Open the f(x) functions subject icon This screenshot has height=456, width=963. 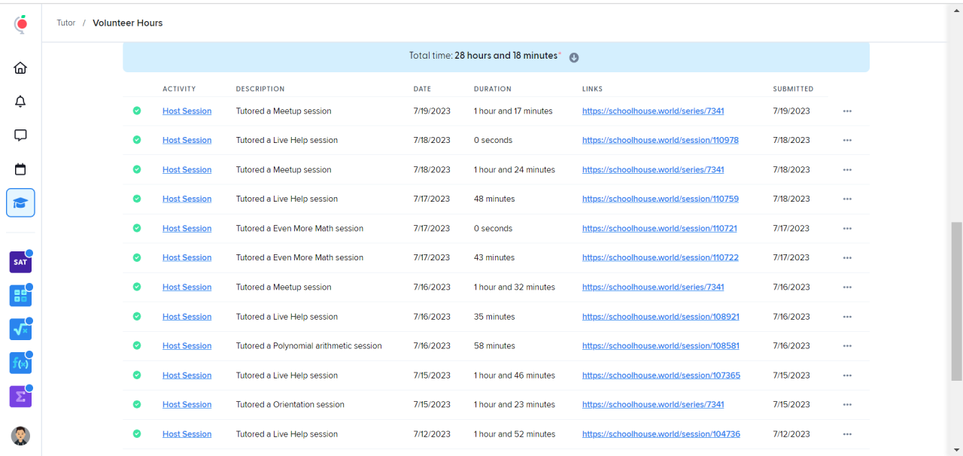[x=20, y=363]
